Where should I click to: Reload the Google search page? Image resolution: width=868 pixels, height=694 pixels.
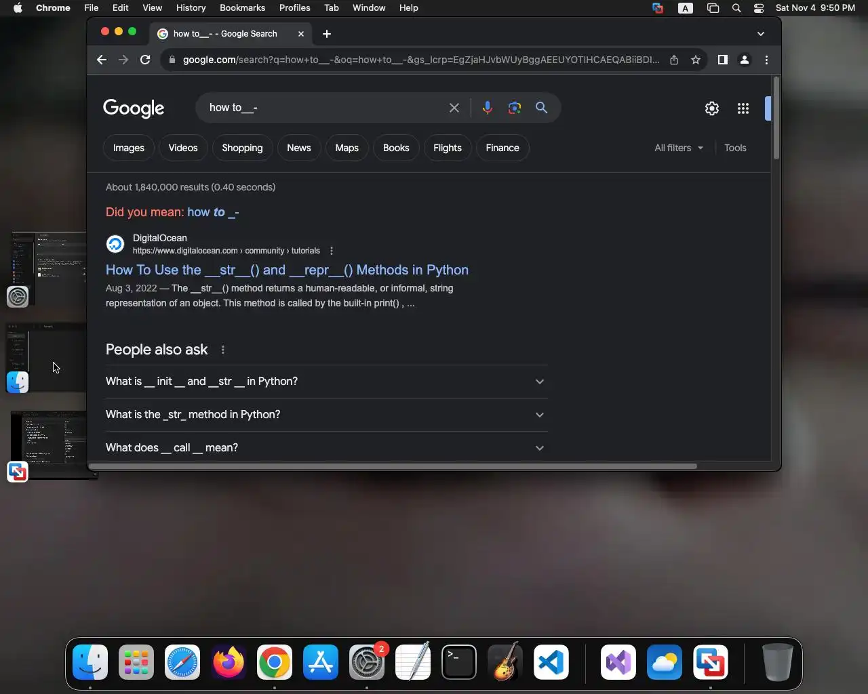click(145, 60)
